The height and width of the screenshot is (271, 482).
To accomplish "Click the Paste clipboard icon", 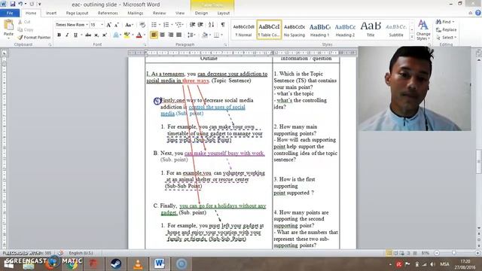I will click(x=8, y=25).
